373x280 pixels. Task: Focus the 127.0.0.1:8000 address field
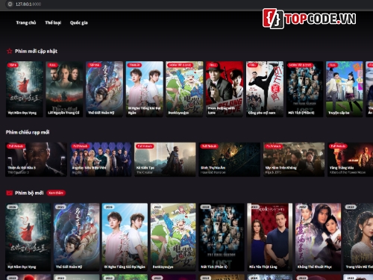pyautogui.click(x=28, y=4)
